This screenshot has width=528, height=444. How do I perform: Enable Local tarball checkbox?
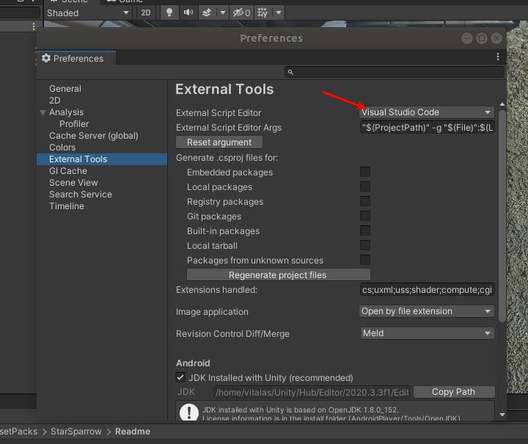click(365, 245)
